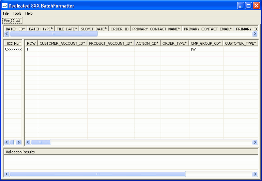Click the Validation Results header
This screenshot has width=262, height=181.
tap(131, 152)
